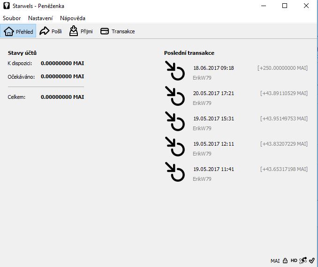Open the Nastavení menu

40,18
